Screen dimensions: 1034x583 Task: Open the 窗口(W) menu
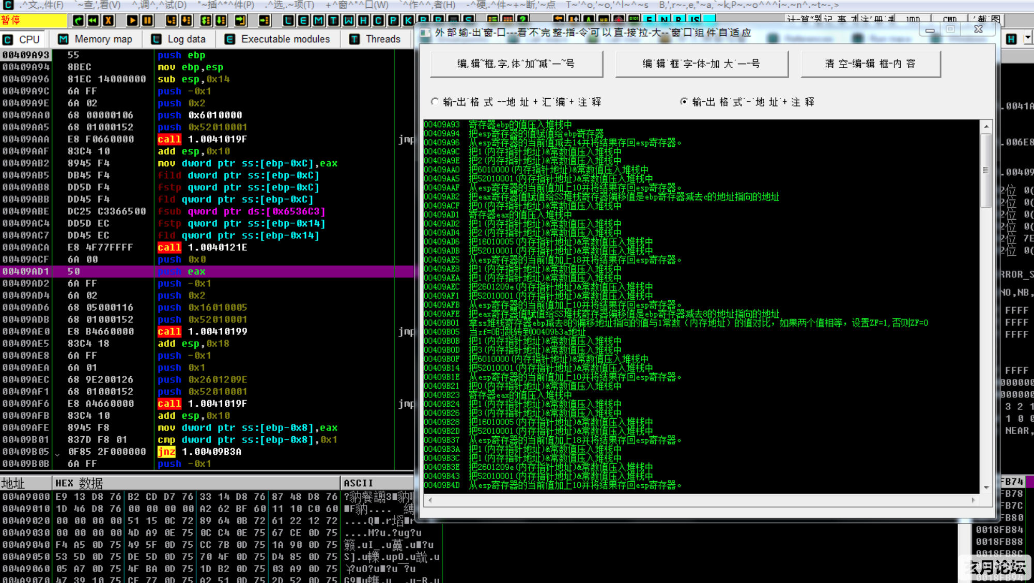[x=357, y=5]
